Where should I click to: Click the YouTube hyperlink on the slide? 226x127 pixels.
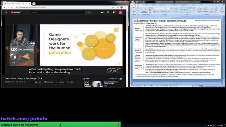[x=207, y=20]
